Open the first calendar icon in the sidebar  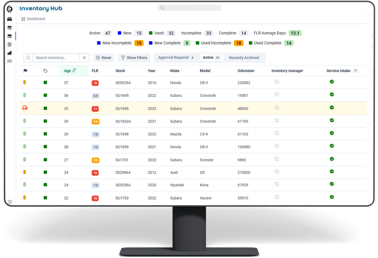pyautogui.click(x=10, y=27)
